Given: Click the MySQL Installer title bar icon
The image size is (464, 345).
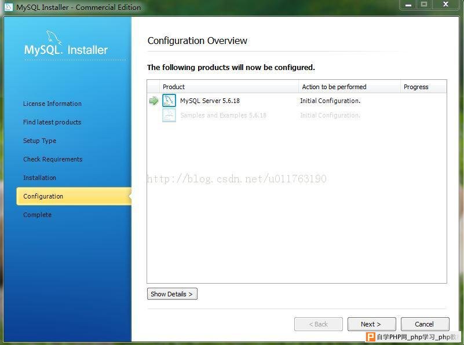Looking at the screenshot, I should 8,7.
